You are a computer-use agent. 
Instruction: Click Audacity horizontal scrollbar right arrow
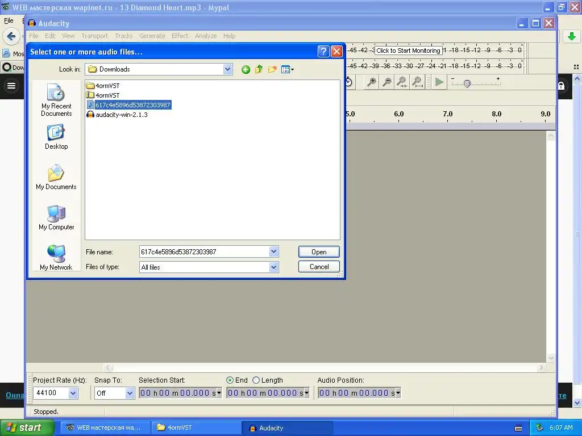(541, 367)
